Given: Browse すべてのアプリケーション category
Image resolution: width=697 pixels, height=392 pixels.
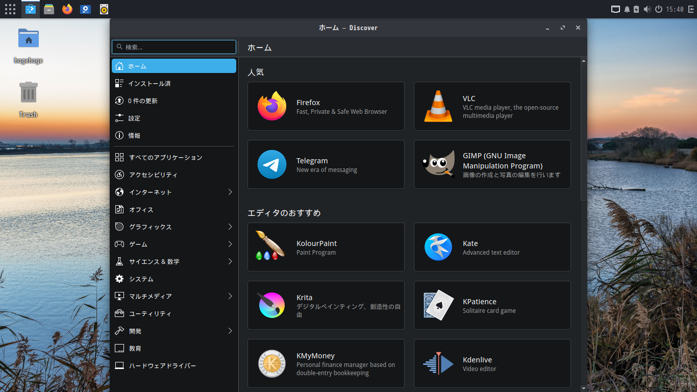Looking at the screenshot, I should pos(174,157).
